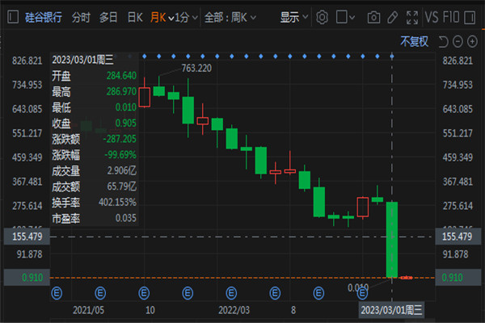The height and width of the screenshot is (323, 485).
Task: Click the 2021/05 date axis label
Action: [88, 310]
